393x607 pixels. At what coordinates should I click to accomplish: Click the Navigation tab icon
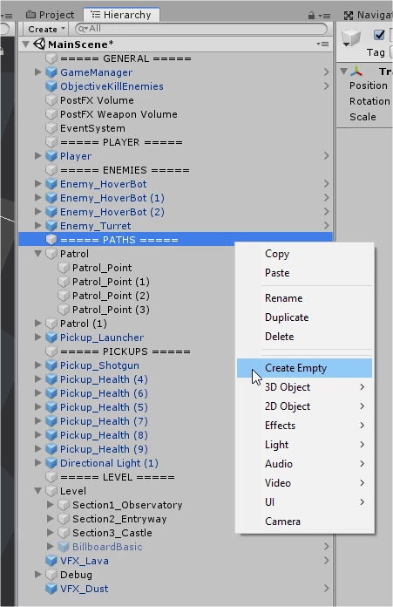click(x=349, y=16)
